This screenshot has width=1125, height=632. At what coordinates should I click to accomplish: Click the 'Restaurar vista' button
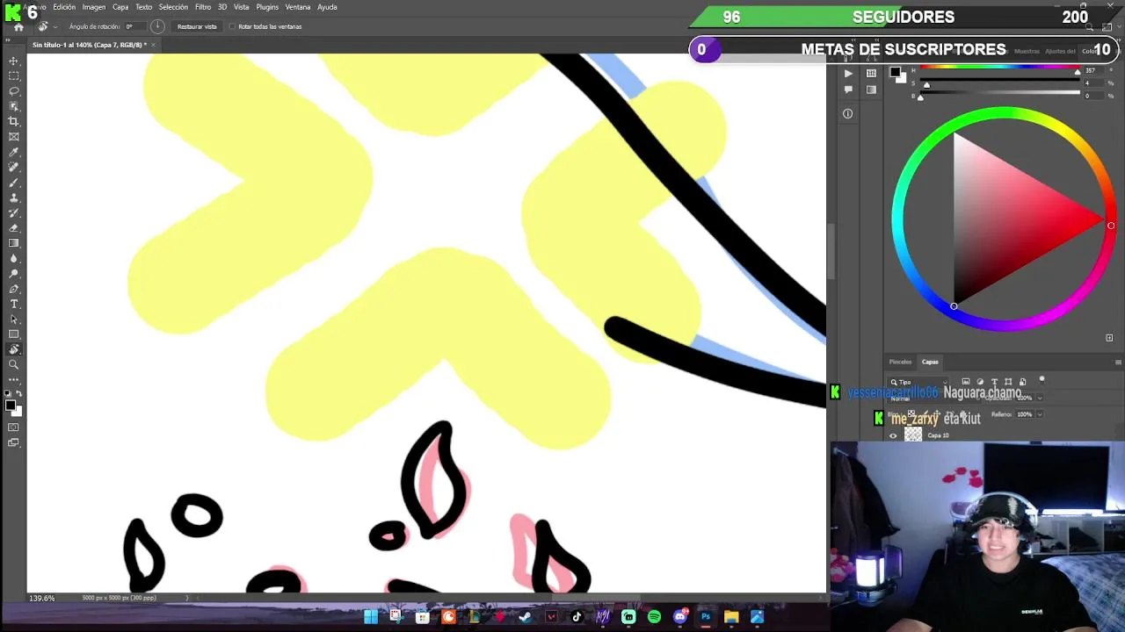[x=197, y=27]
